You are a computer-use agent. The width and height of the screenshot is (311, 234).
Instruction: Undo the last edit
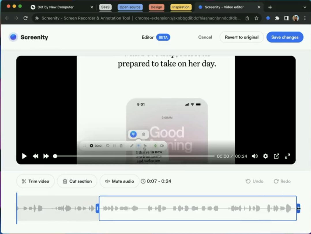254,181
